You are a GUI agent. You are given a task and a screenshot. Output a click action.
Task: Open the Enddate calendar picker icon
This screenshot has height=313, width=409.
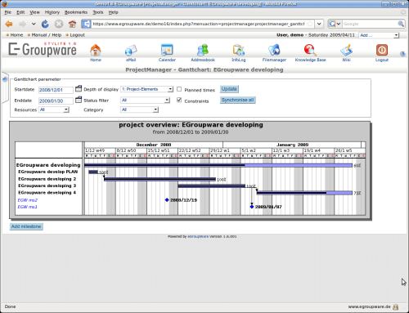click(x=79, y=100)
